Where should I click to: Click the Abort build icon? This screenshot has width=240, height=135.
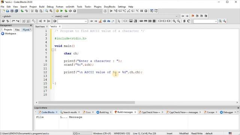[x=75, y=11]
